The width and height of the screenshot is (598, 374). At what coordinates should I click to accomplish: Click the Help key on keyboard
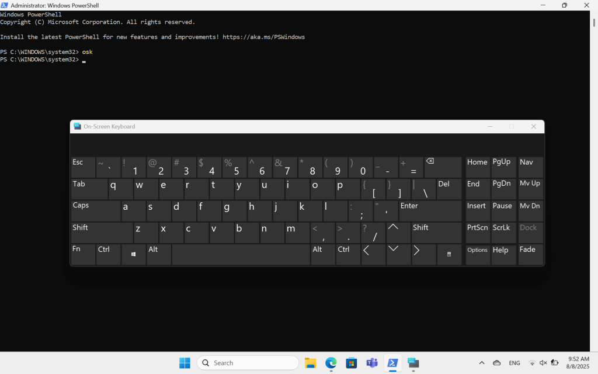click(x=502, y=254)
